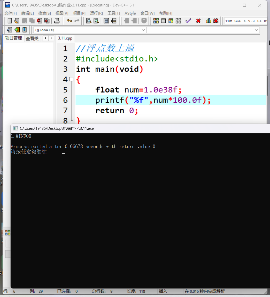
Task: Click the Compile & Run icon
Action: pyautogui.click(x=171, y=21)
